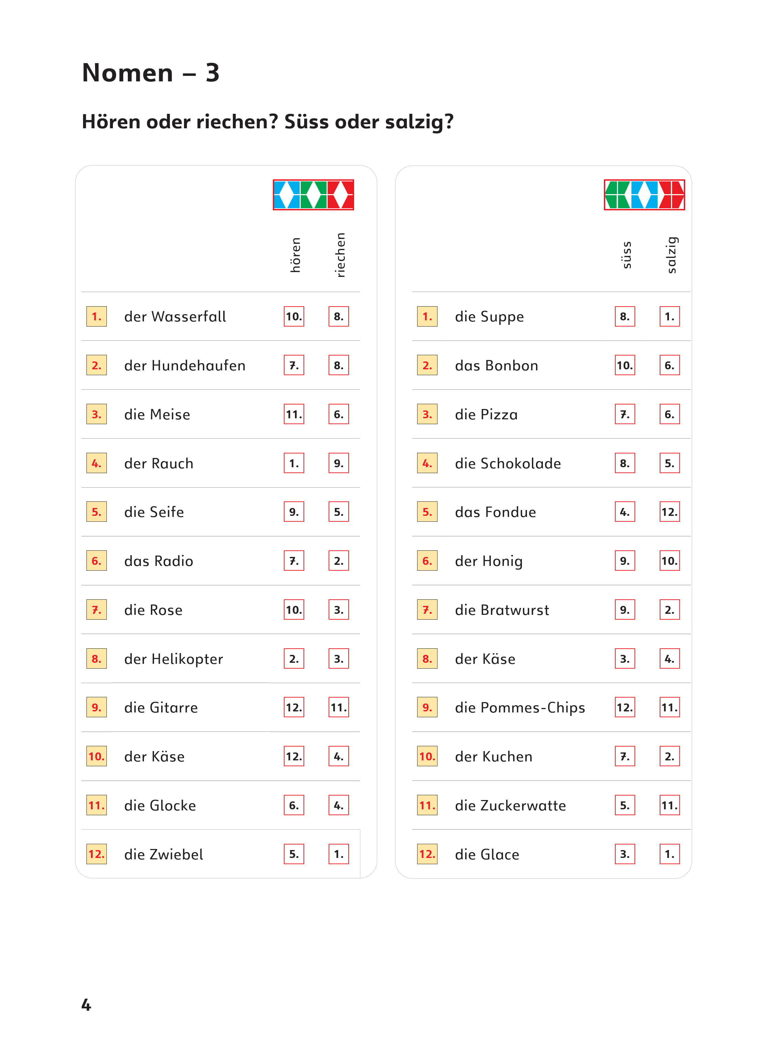Click yellow number 6 beside der Honig

click(427, 561)
